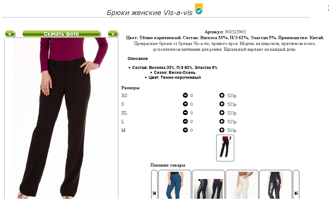
Task: Download photo with Скачать фото button
Action: point(61,34)
